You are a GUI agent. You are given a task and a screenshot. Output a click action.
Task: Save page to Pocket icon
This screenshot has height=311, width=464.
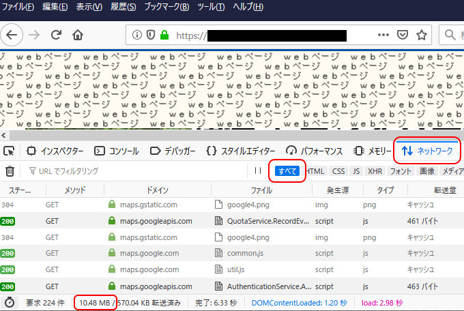403,35
